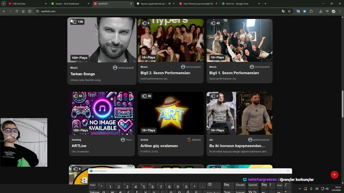The width and height of the screenshot is (344, 193).
Task: Click the page vertical scrollbar
Action: click(x=342, y=104)
